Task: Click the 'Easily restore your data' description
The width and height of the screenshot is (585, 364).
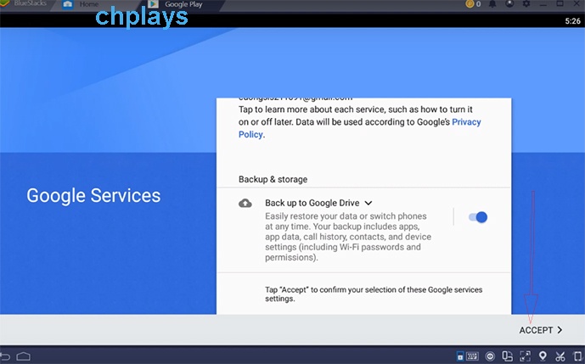Action: (348, 237)
